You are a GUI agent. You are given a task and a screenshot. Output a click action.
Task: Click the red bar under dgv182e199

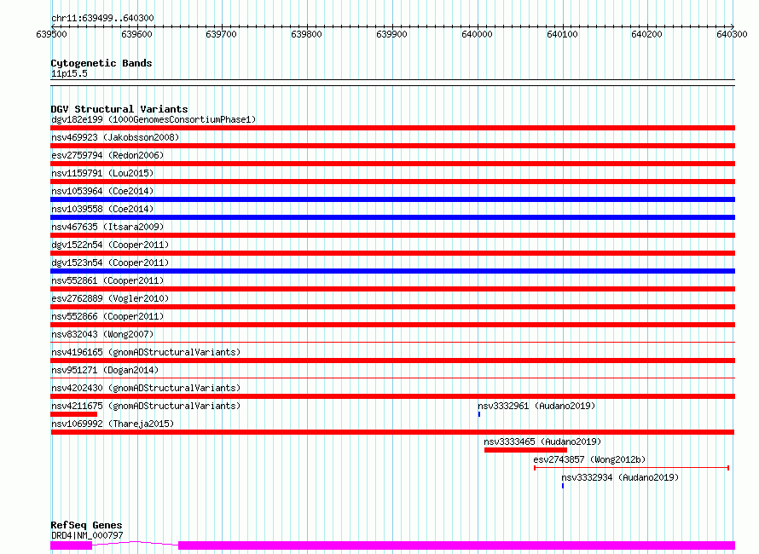coord(392,128)
